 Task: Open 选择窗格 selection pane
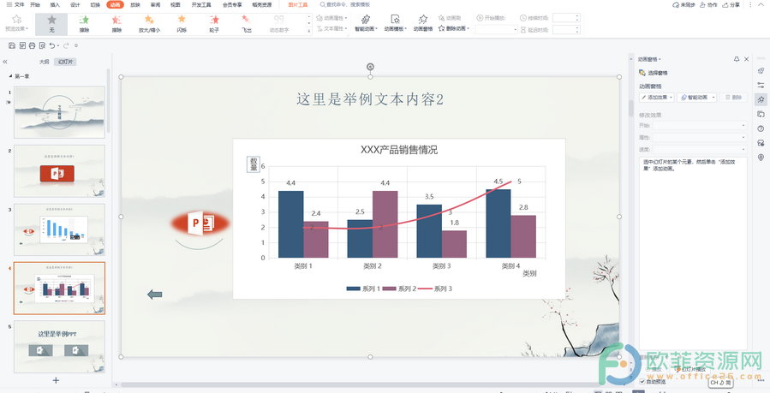pos(654,73)
